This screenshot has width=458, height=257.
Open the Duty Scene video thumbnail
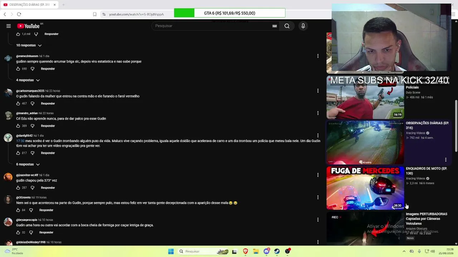click(365, 97)
